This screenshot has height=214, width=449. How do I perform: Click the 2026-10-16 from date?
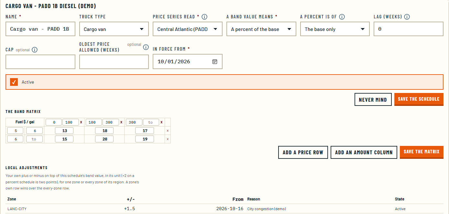click(x=230, y=209)
